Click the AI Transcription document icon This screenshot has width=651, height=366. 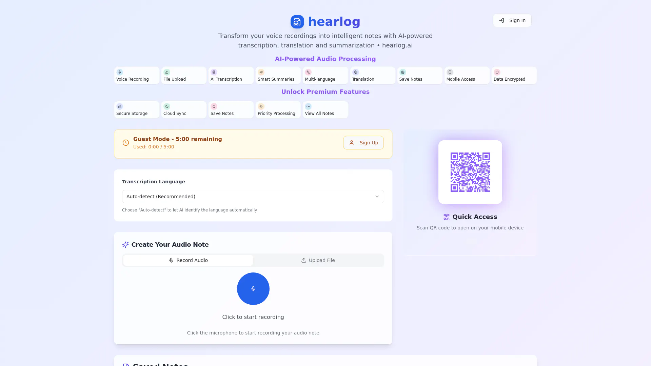click(214, 72)
